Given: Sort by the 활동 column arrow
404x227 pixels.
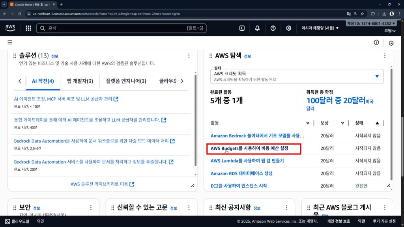Looking at the screenshot, I should pyautogui.click(x=308, y=123).
